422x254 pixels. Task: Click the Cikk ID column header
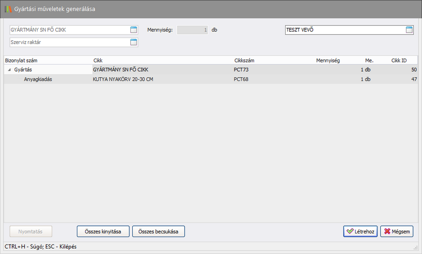coord(399,60)
